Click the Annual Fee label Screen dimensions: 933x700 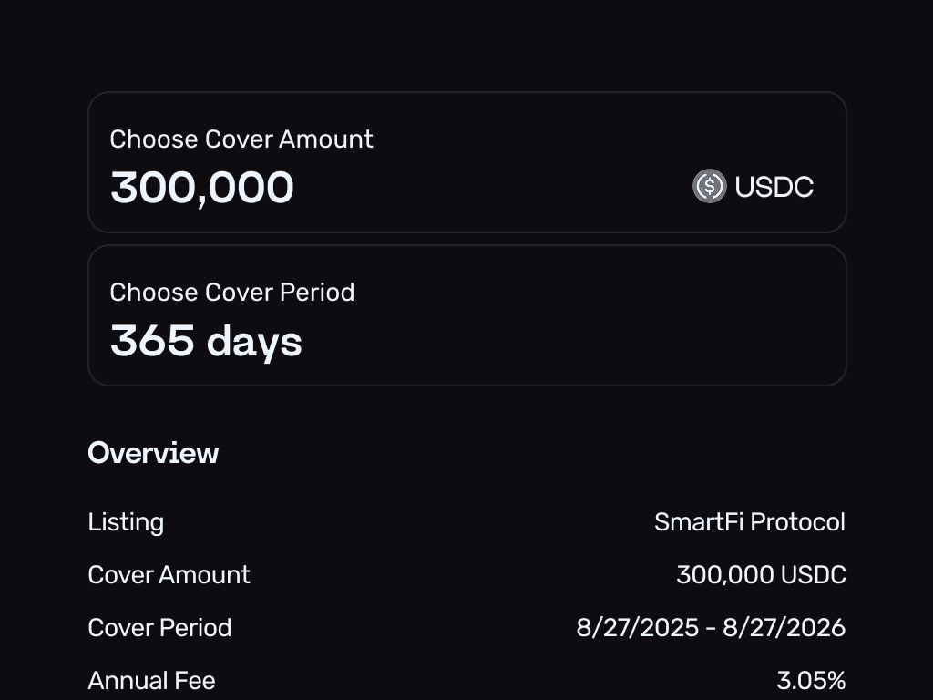(x=151, y=681)
